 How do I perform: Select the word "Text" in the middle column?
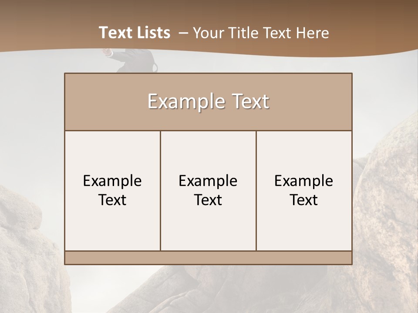(x=208, y=200)
